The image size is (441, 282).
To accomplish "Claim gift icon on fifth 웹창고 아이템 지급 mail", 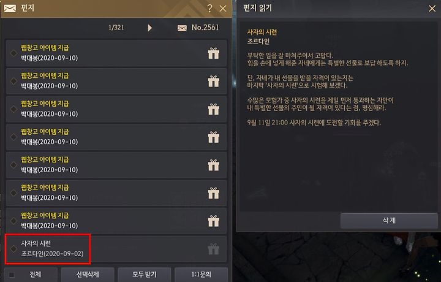I will [214, 165].
